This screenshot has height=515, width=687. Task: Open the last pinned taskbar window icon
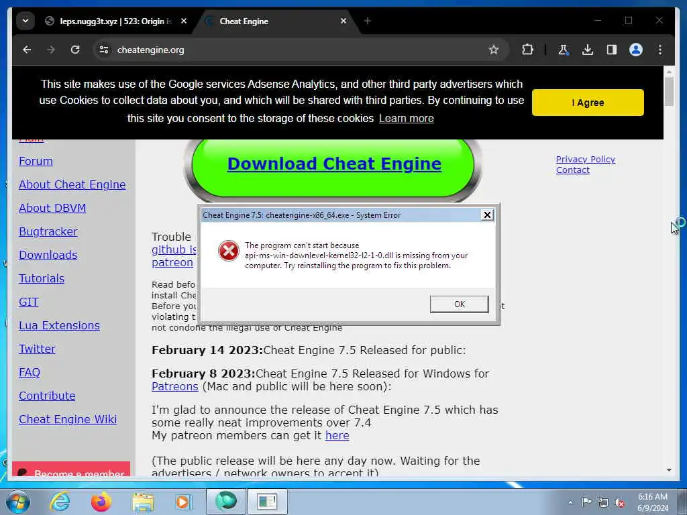click(x=267, y=501)
